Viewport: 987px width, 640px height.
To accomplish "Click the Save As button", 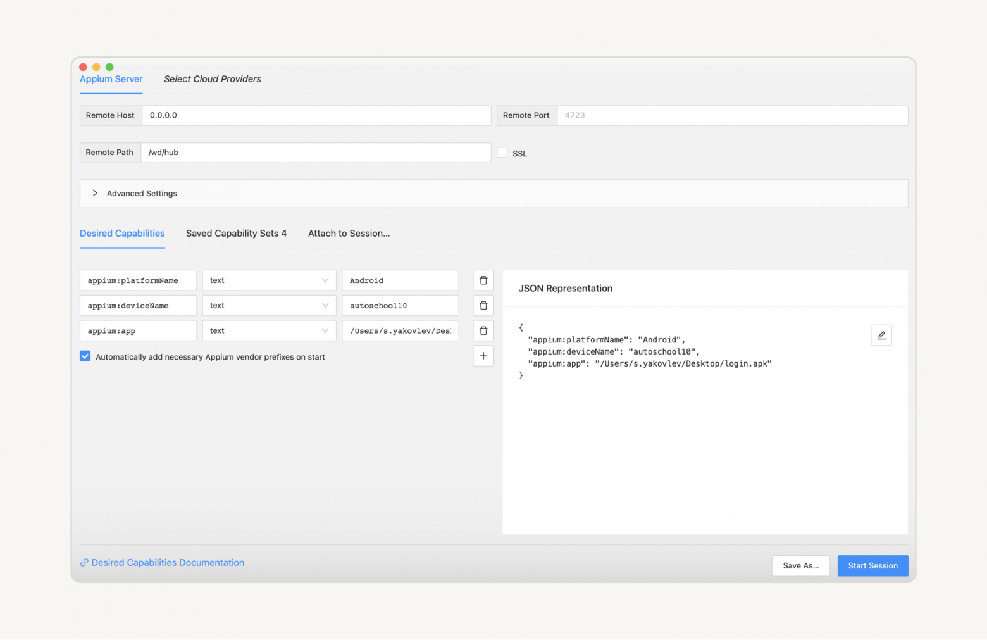I will click(801, 566).
